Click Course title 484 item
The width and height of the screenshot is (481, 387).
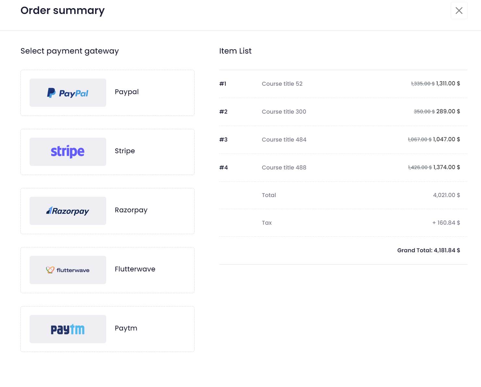(x=284, y=140)
